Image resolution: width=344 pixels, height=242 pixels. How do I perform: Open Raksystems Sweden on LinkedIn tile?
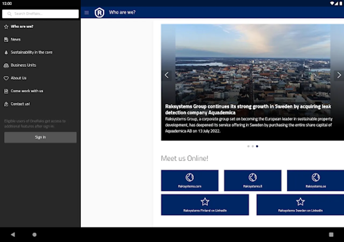click(300, 205)
